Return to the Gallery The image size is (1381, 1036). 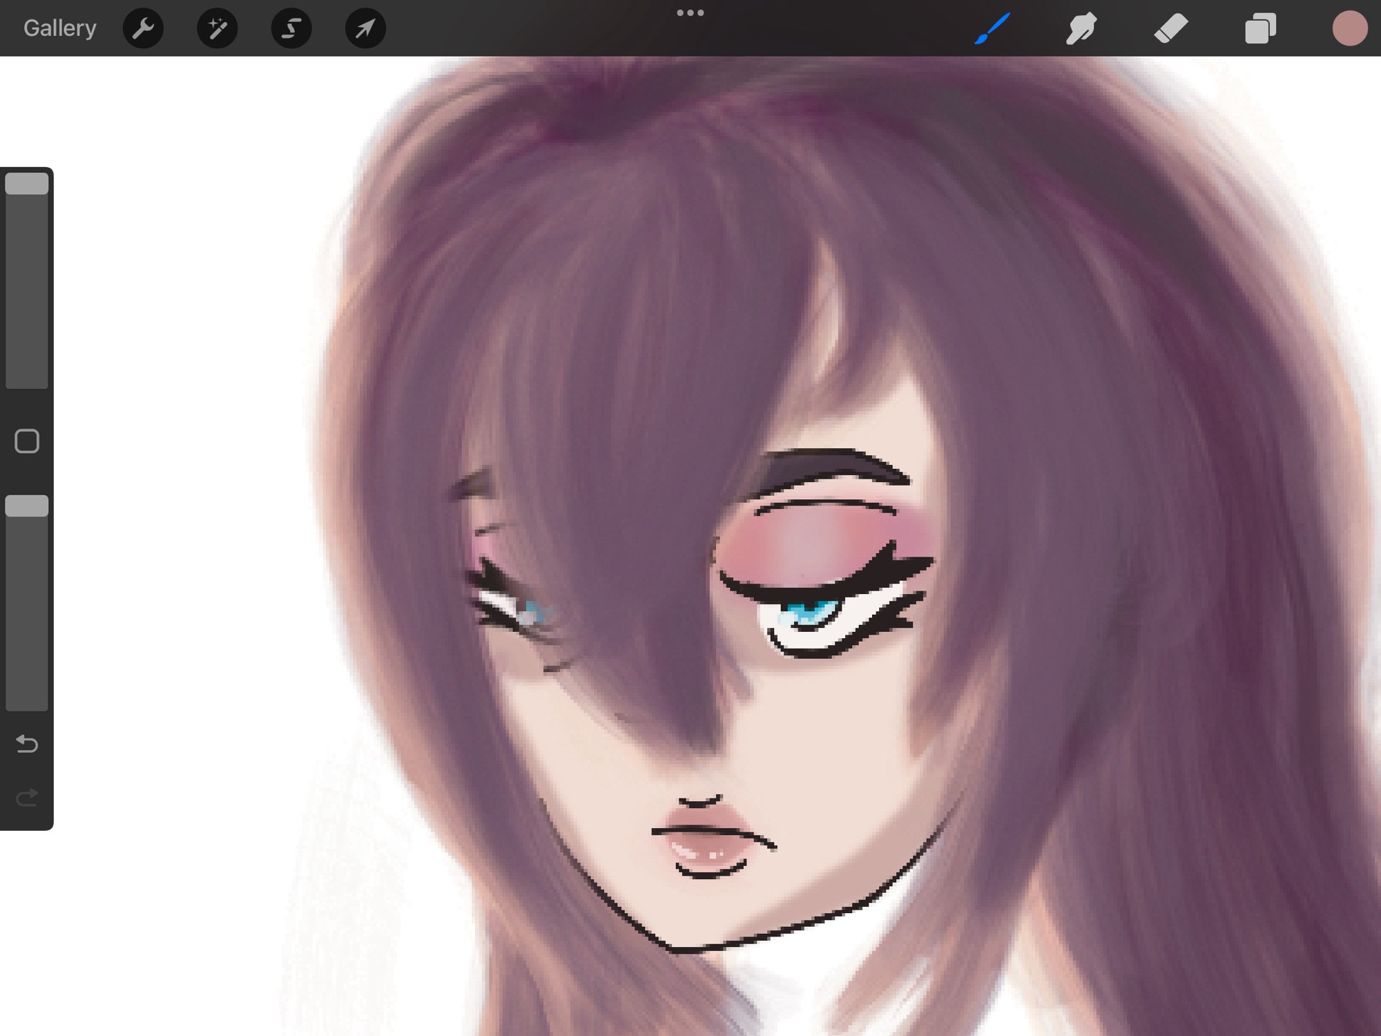click(x=60, y=28)
